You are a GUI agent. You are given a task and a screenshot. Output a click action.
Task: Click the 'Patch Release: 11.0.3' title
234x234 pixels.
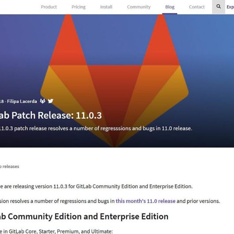[x=57, y=115]
